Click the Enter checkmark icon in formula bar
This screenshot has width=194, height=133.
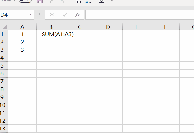tap(65, 15)
